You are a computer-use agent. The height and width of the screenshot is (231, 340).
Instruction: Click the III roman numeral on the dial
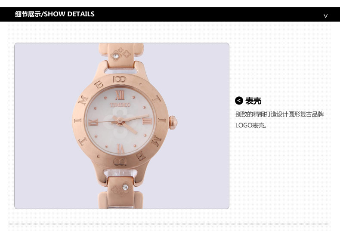147,121
